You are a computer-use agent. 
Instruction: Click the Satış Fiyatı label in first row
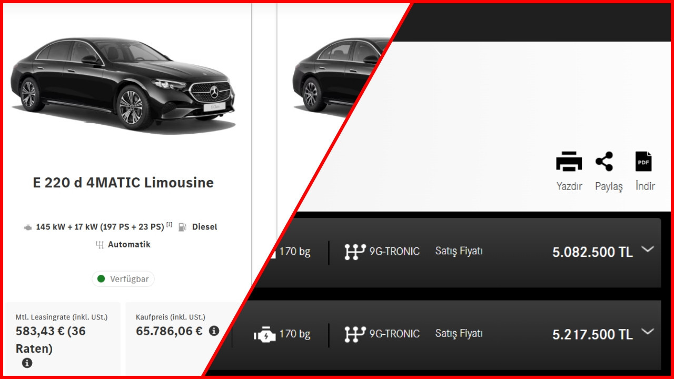pyautogui.click(x=459, y=251)
